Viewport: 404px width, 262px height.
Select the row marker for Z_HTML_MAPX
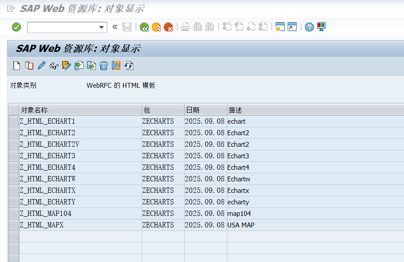tap(14, 225)
